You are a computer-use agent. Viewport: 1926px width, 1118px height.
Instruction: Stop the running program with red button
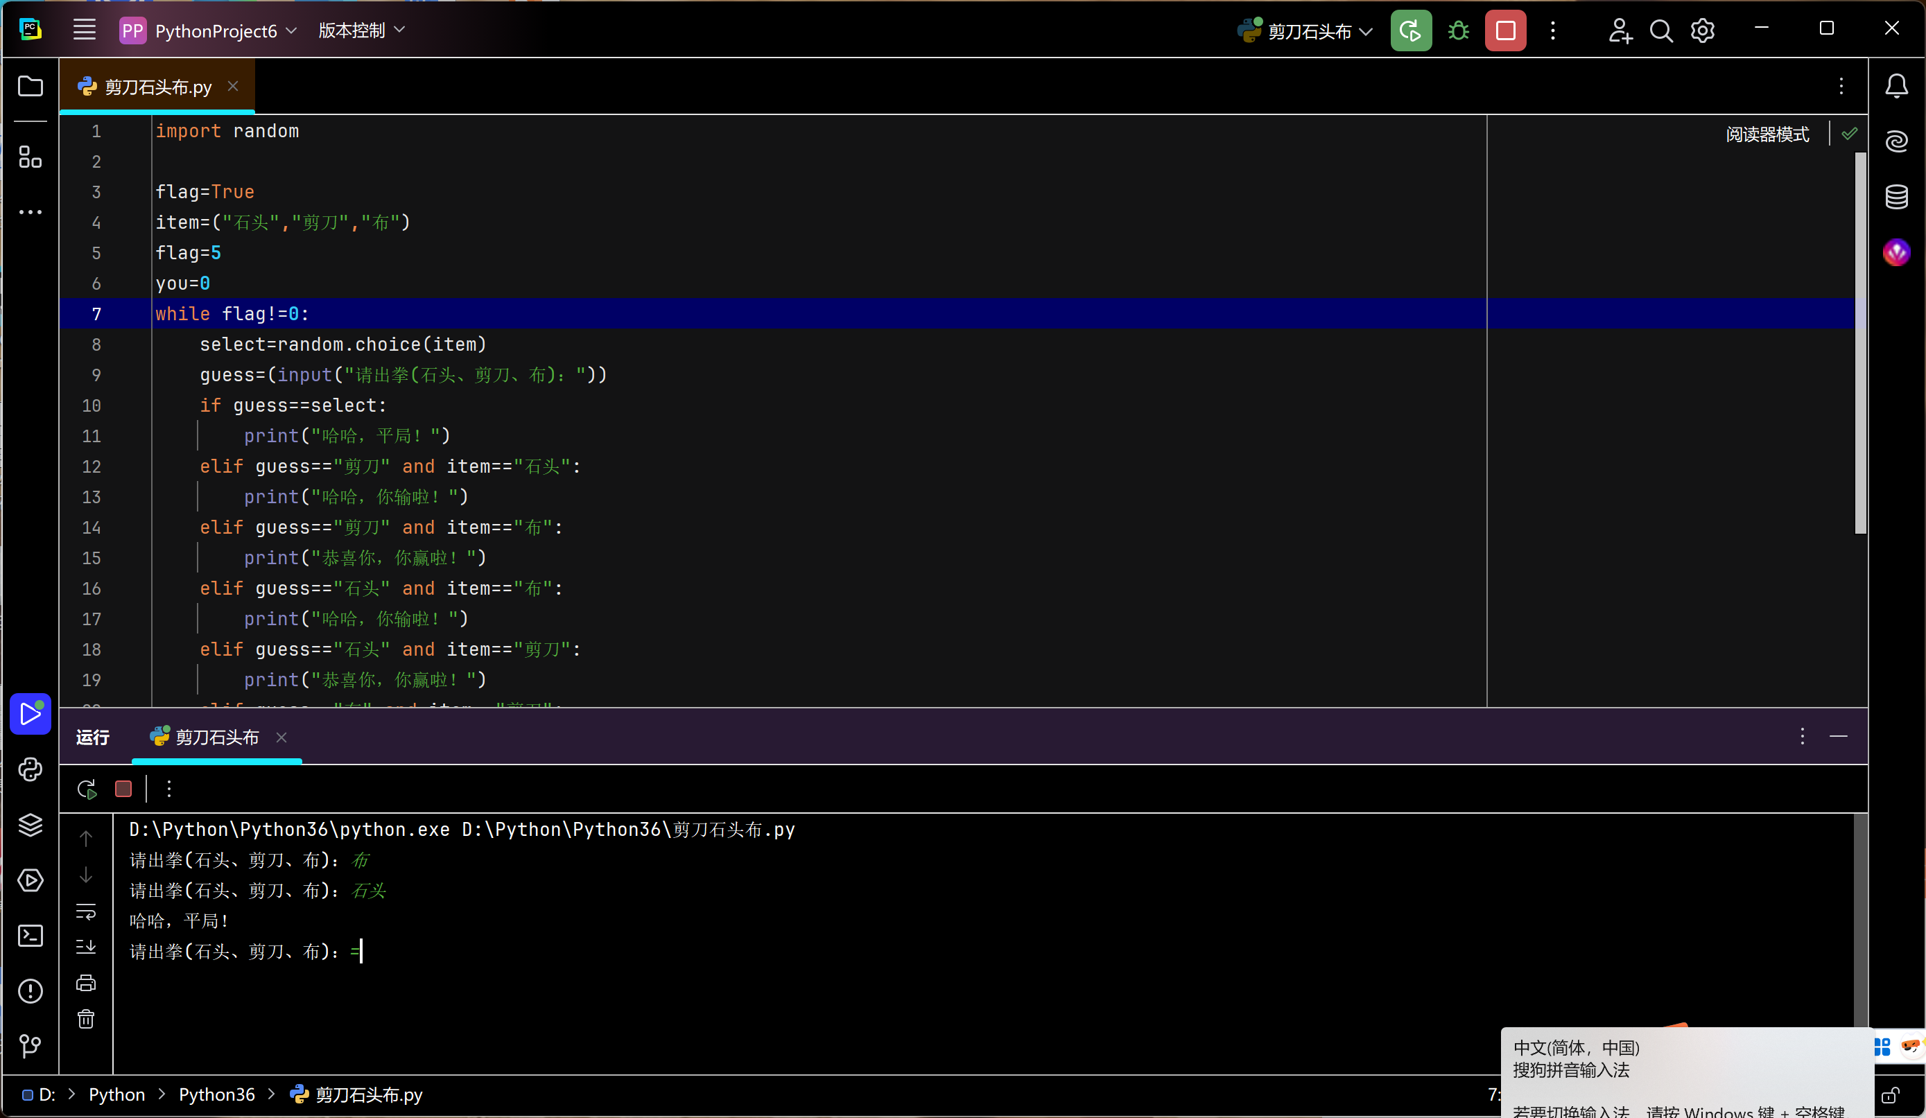(x=1505, y=30)
